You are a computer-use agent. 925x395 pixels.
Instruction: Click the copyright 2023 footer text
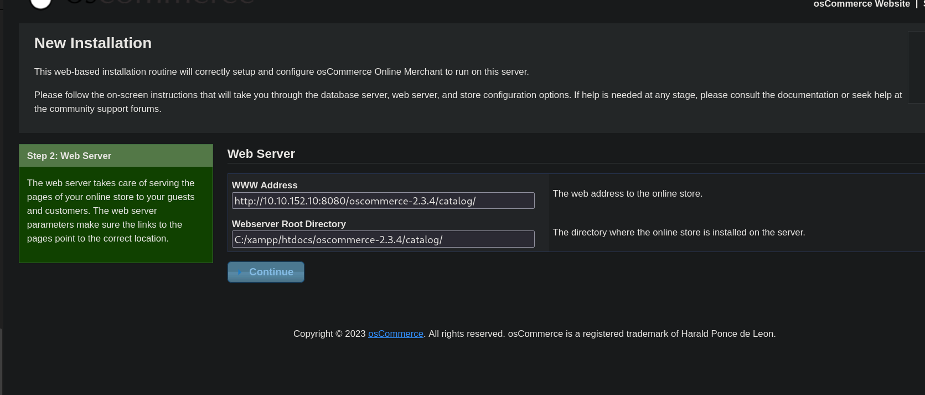pyautogui.click(x=329, y=334)
